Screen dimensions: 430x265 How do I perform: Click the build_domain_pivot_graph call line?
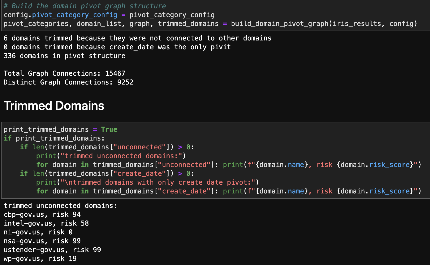210,24
